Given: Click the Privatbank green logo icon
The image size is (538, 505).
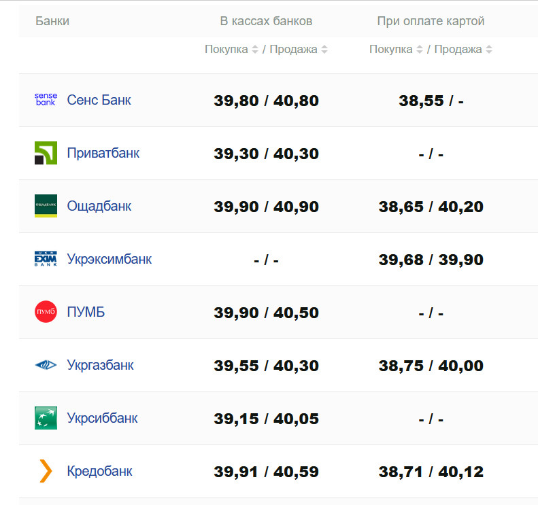Looking at the screenshot, I should pos(46,153).
